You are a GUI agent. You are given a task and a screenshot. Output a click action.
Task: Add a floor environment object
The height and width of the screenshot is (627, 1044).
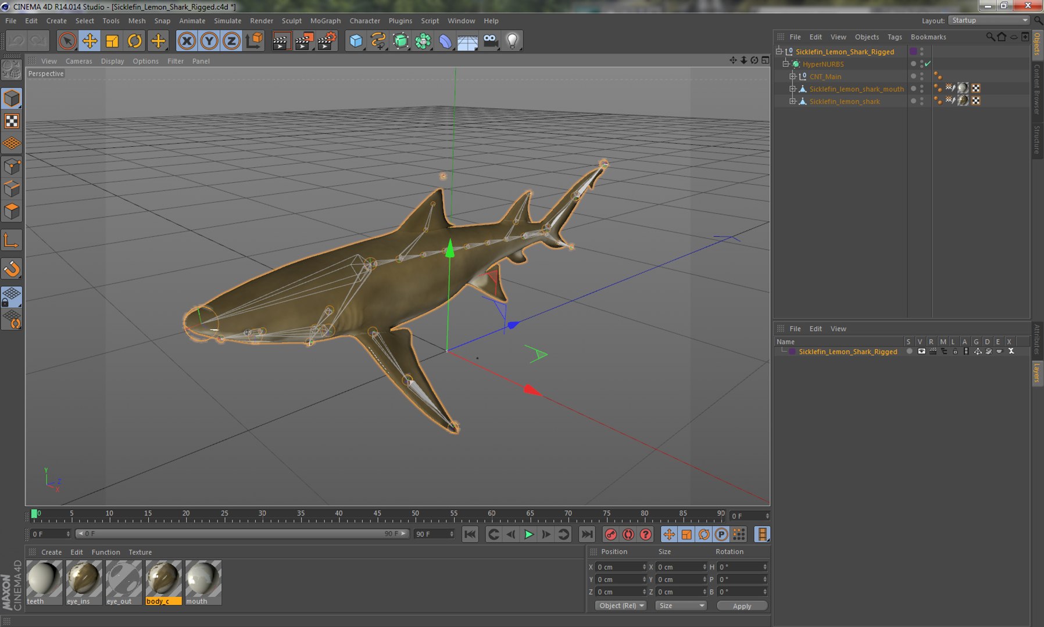[x=467, y=41]
